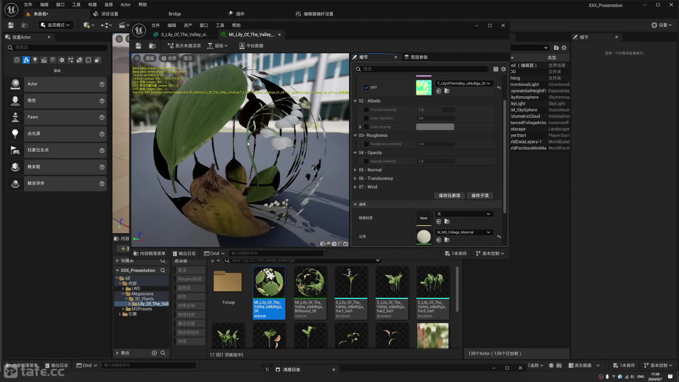Click the 材质实例 filter
The width and height of the screenshot is (679, 382).
click(x=189, y=306)
